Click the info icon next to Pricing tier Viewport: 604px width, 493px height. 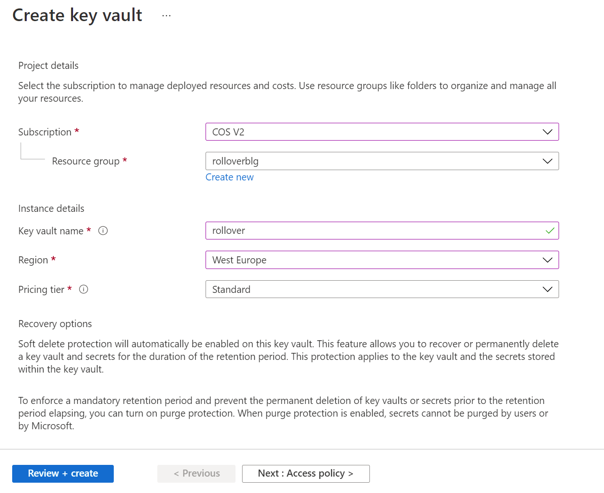point(84,289)
